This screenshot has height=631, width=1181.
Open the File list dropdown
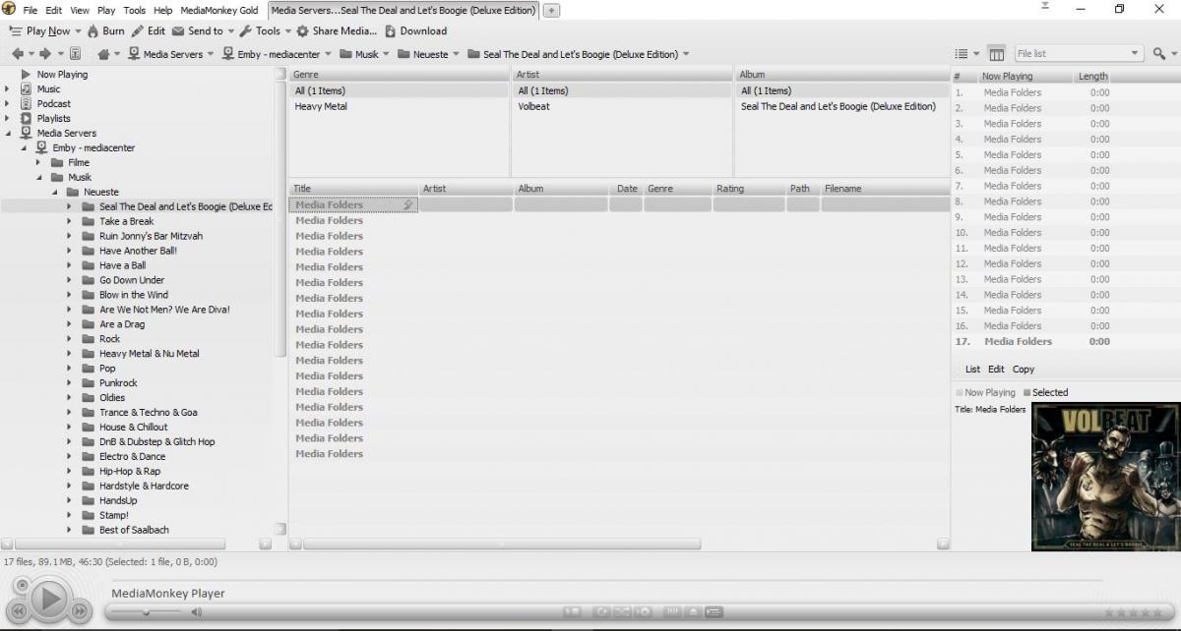1135,54
